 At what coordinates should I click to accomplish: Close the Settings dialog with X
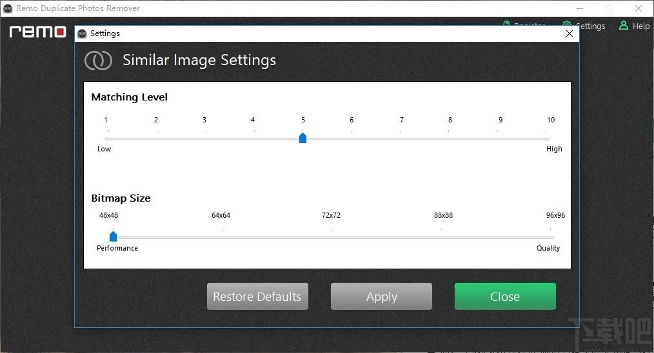(x=570, y=33)
